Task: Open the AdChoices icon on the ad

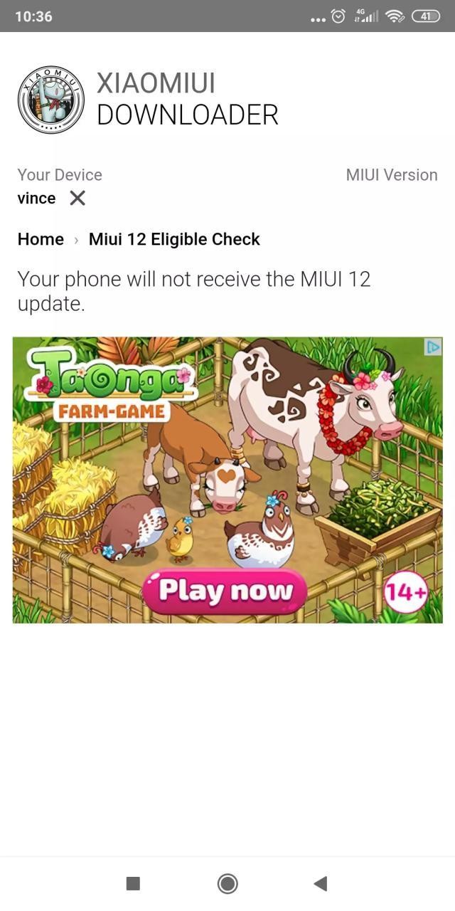Action: (433, 347)
